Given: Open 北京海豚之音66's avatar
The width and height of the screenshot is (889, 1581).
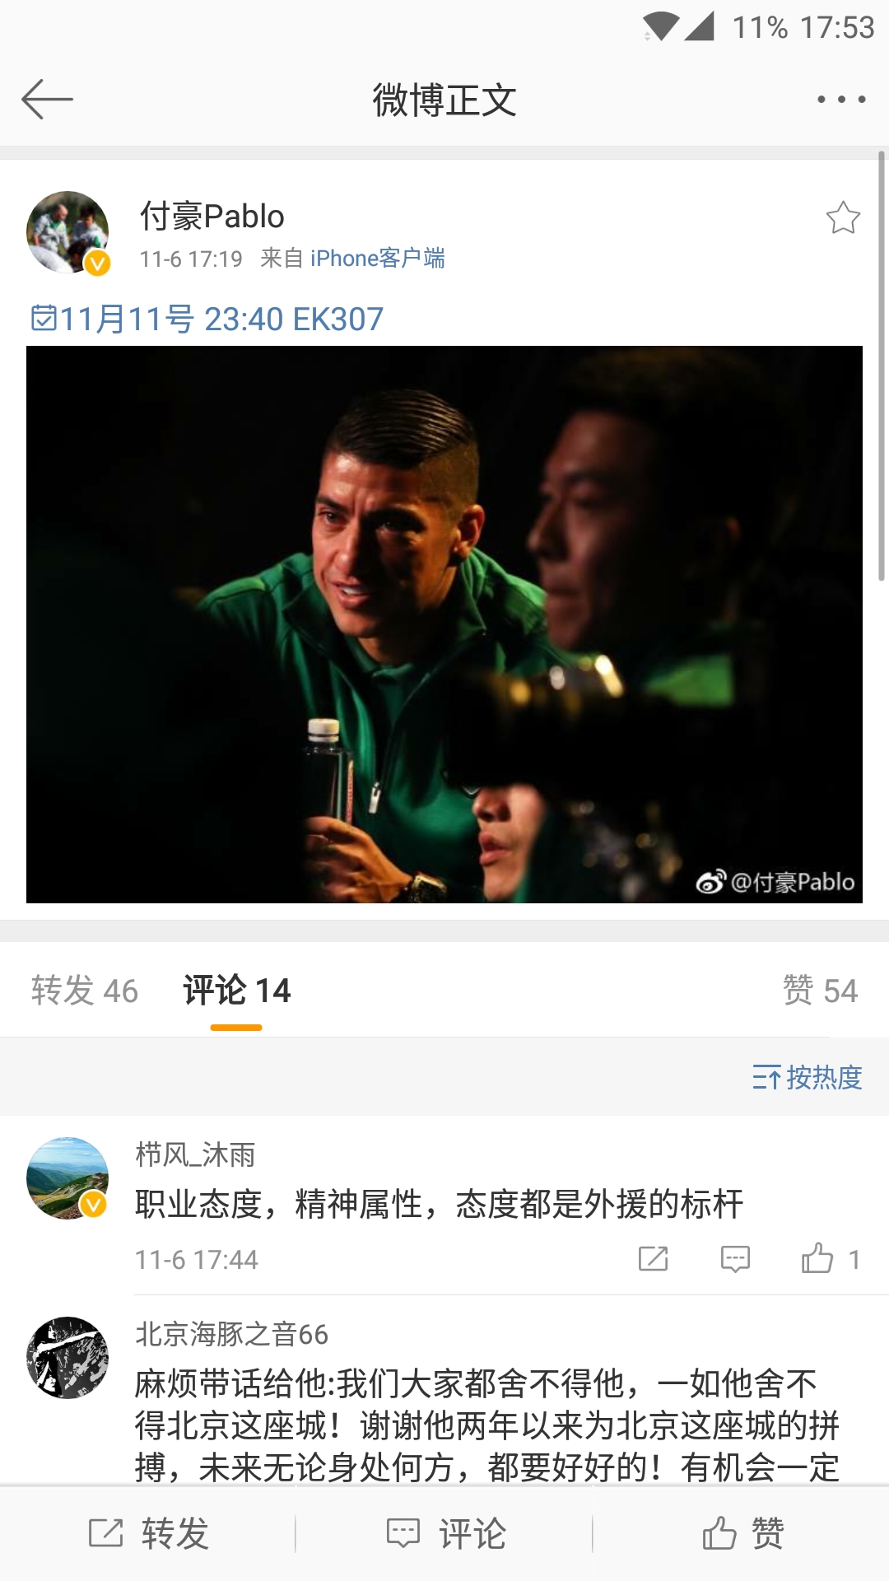Looking at the screenshot, I should (67, 1358).
